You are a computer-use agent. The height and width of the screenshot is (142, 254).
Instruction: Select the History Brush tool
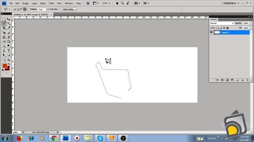point(9,37)
